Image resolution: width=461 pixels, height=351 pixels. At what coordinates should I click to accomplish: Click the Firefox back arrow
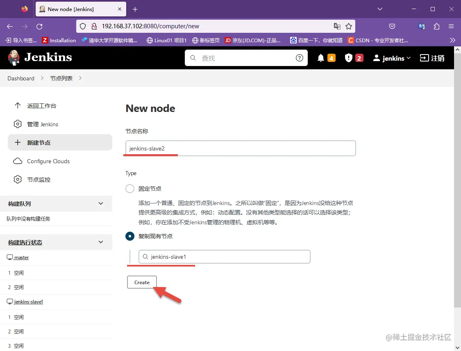10,27
